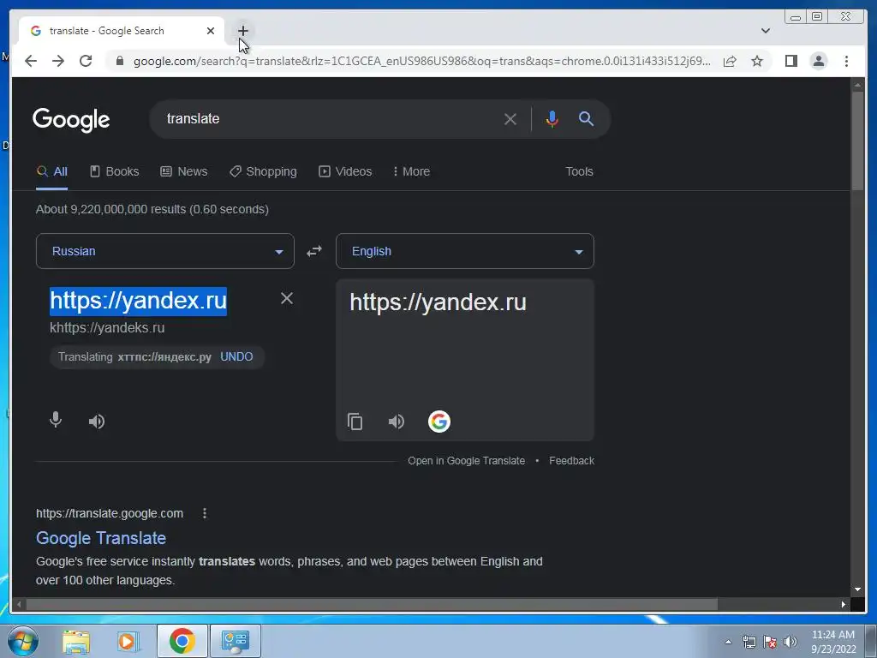
Task: Switch to Chrome in the taskbar
Action: click(182, 641)
